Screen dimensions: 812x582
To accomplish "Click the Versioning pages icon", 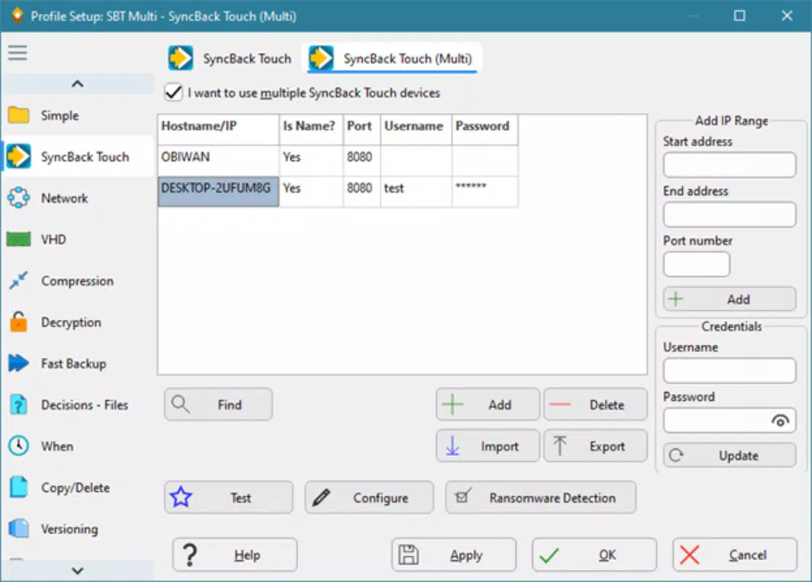I will pyautogui.click(x=19, y=529).
